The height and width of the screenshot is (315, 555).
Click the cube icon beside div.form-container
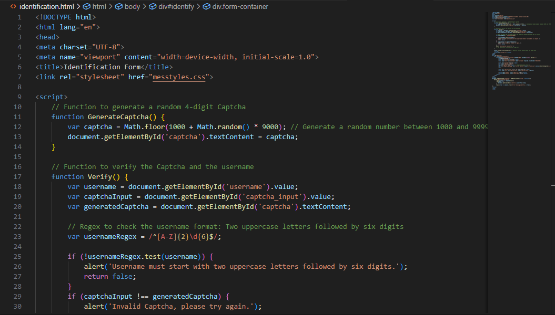[x=206, y=6]
